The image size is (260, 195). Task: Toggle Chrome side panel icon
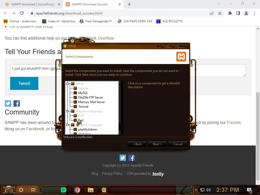(238, 13)
